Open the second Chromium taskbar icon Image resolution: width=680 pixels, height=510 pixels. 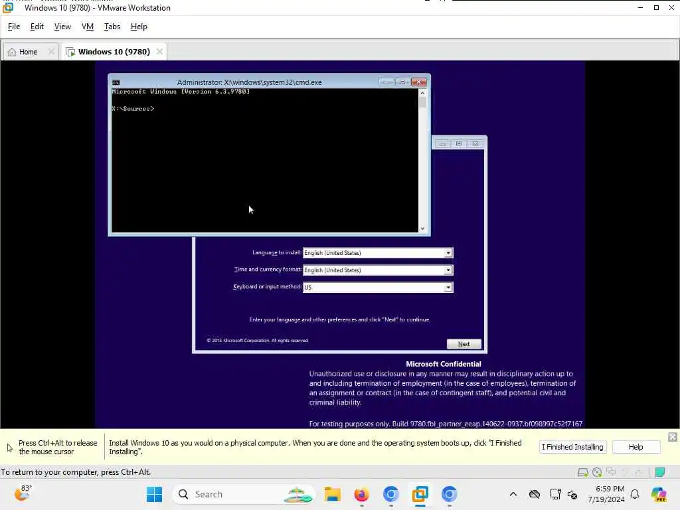[x=450, y=494]
